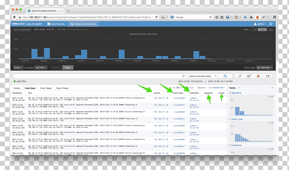Collapse the hostname field section
The width and height of the screenshot is (289, 170).
point(230,145)
